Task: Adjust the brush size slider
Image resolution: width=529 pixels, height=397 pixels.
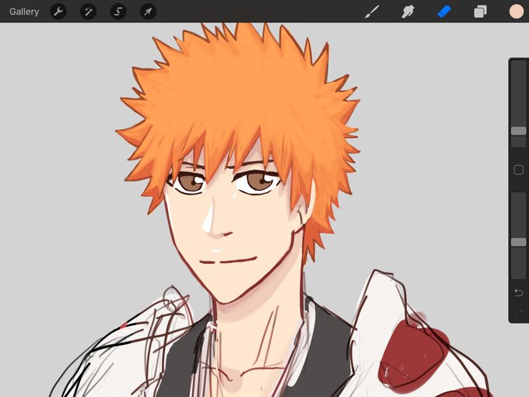Action: [519, 131]
